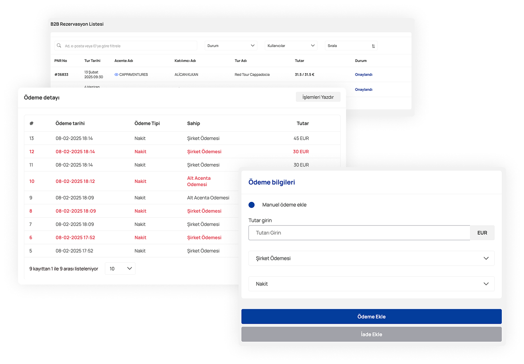This screenshot has height=364, width=524.
Task: Click the Ödeme tarihi column header
Action: 70,123
